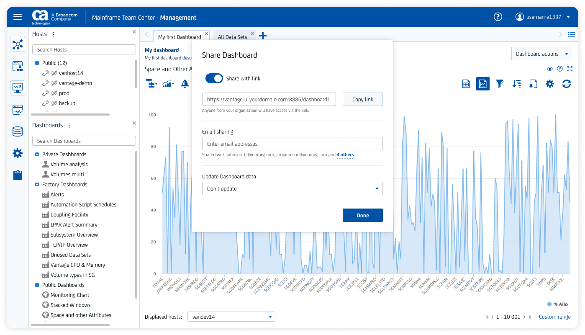Open the Displayed hosts vandev14 dropdown
The width and height of the screenshot is (585, 335).
click(231, 317)
